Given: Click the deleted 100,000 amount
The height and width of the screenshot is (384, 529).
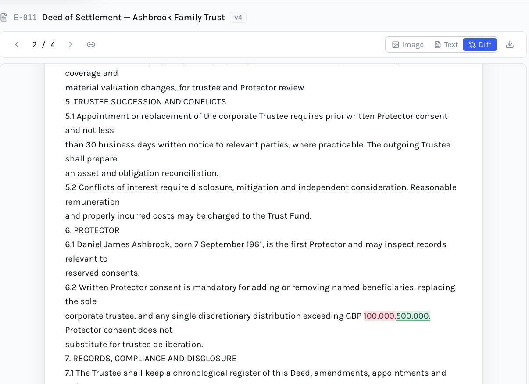Looking at the screenshot, I should (380, 316).
